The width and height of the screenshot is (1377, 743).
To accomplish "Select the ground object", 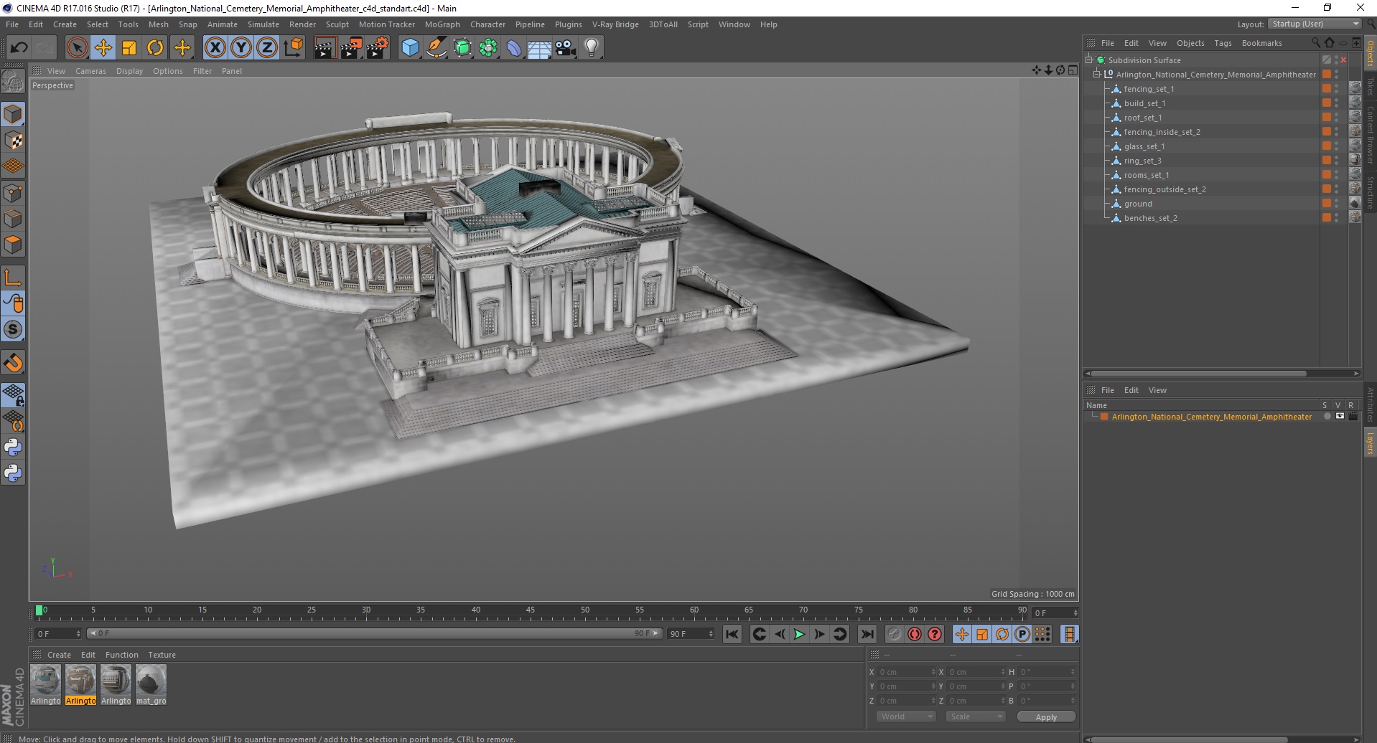I will tap(1138, 204).
